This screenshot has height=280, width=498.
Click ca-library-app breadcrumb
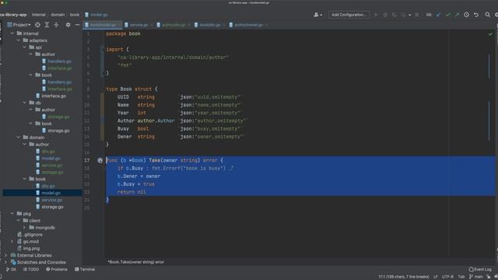point(13,15)
